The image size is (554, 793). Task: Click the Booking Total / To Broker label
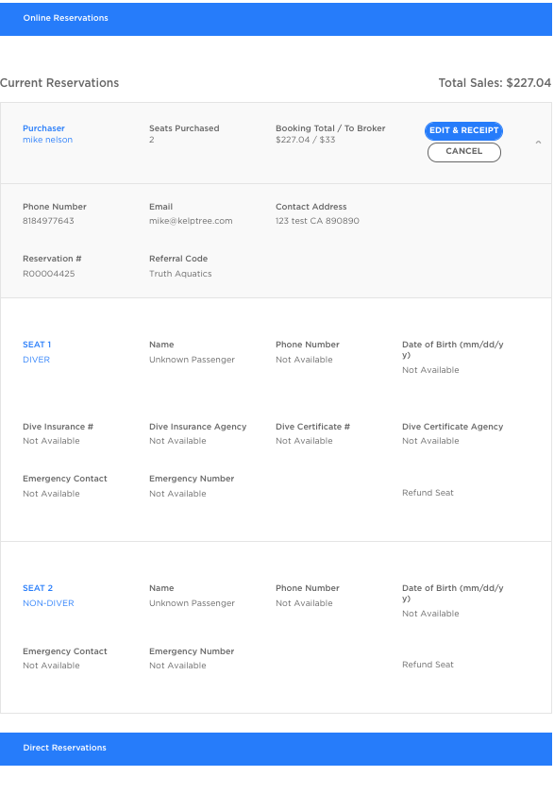(x=330, y=128)
